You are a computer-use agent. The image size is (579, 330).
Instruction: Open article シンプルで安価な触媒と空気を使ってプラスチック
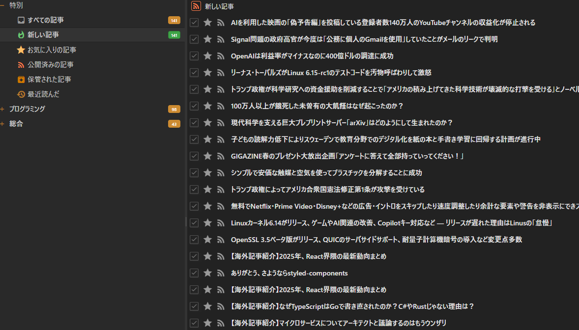coord(326,173)
